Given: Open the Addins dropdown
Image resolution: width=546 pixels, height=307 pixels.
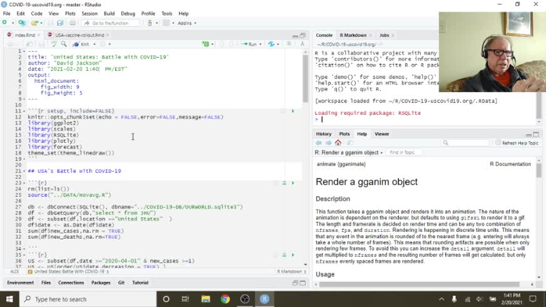Looking at the screenshot, I should tap(187, 23).
